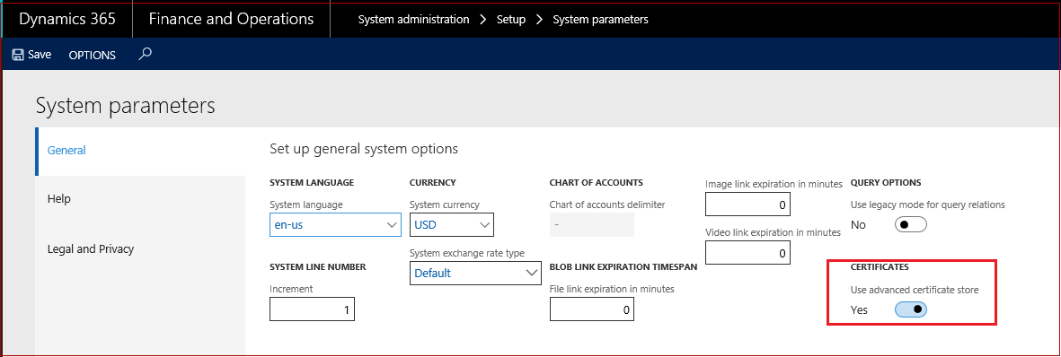Click File link expiration in minutes field
1061x357 pixels.
[592, 309]
